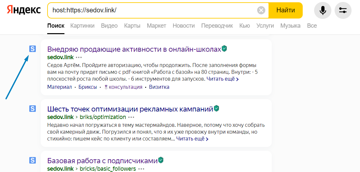
Task: Open the Переводчик tab
Action: (217, 26)
